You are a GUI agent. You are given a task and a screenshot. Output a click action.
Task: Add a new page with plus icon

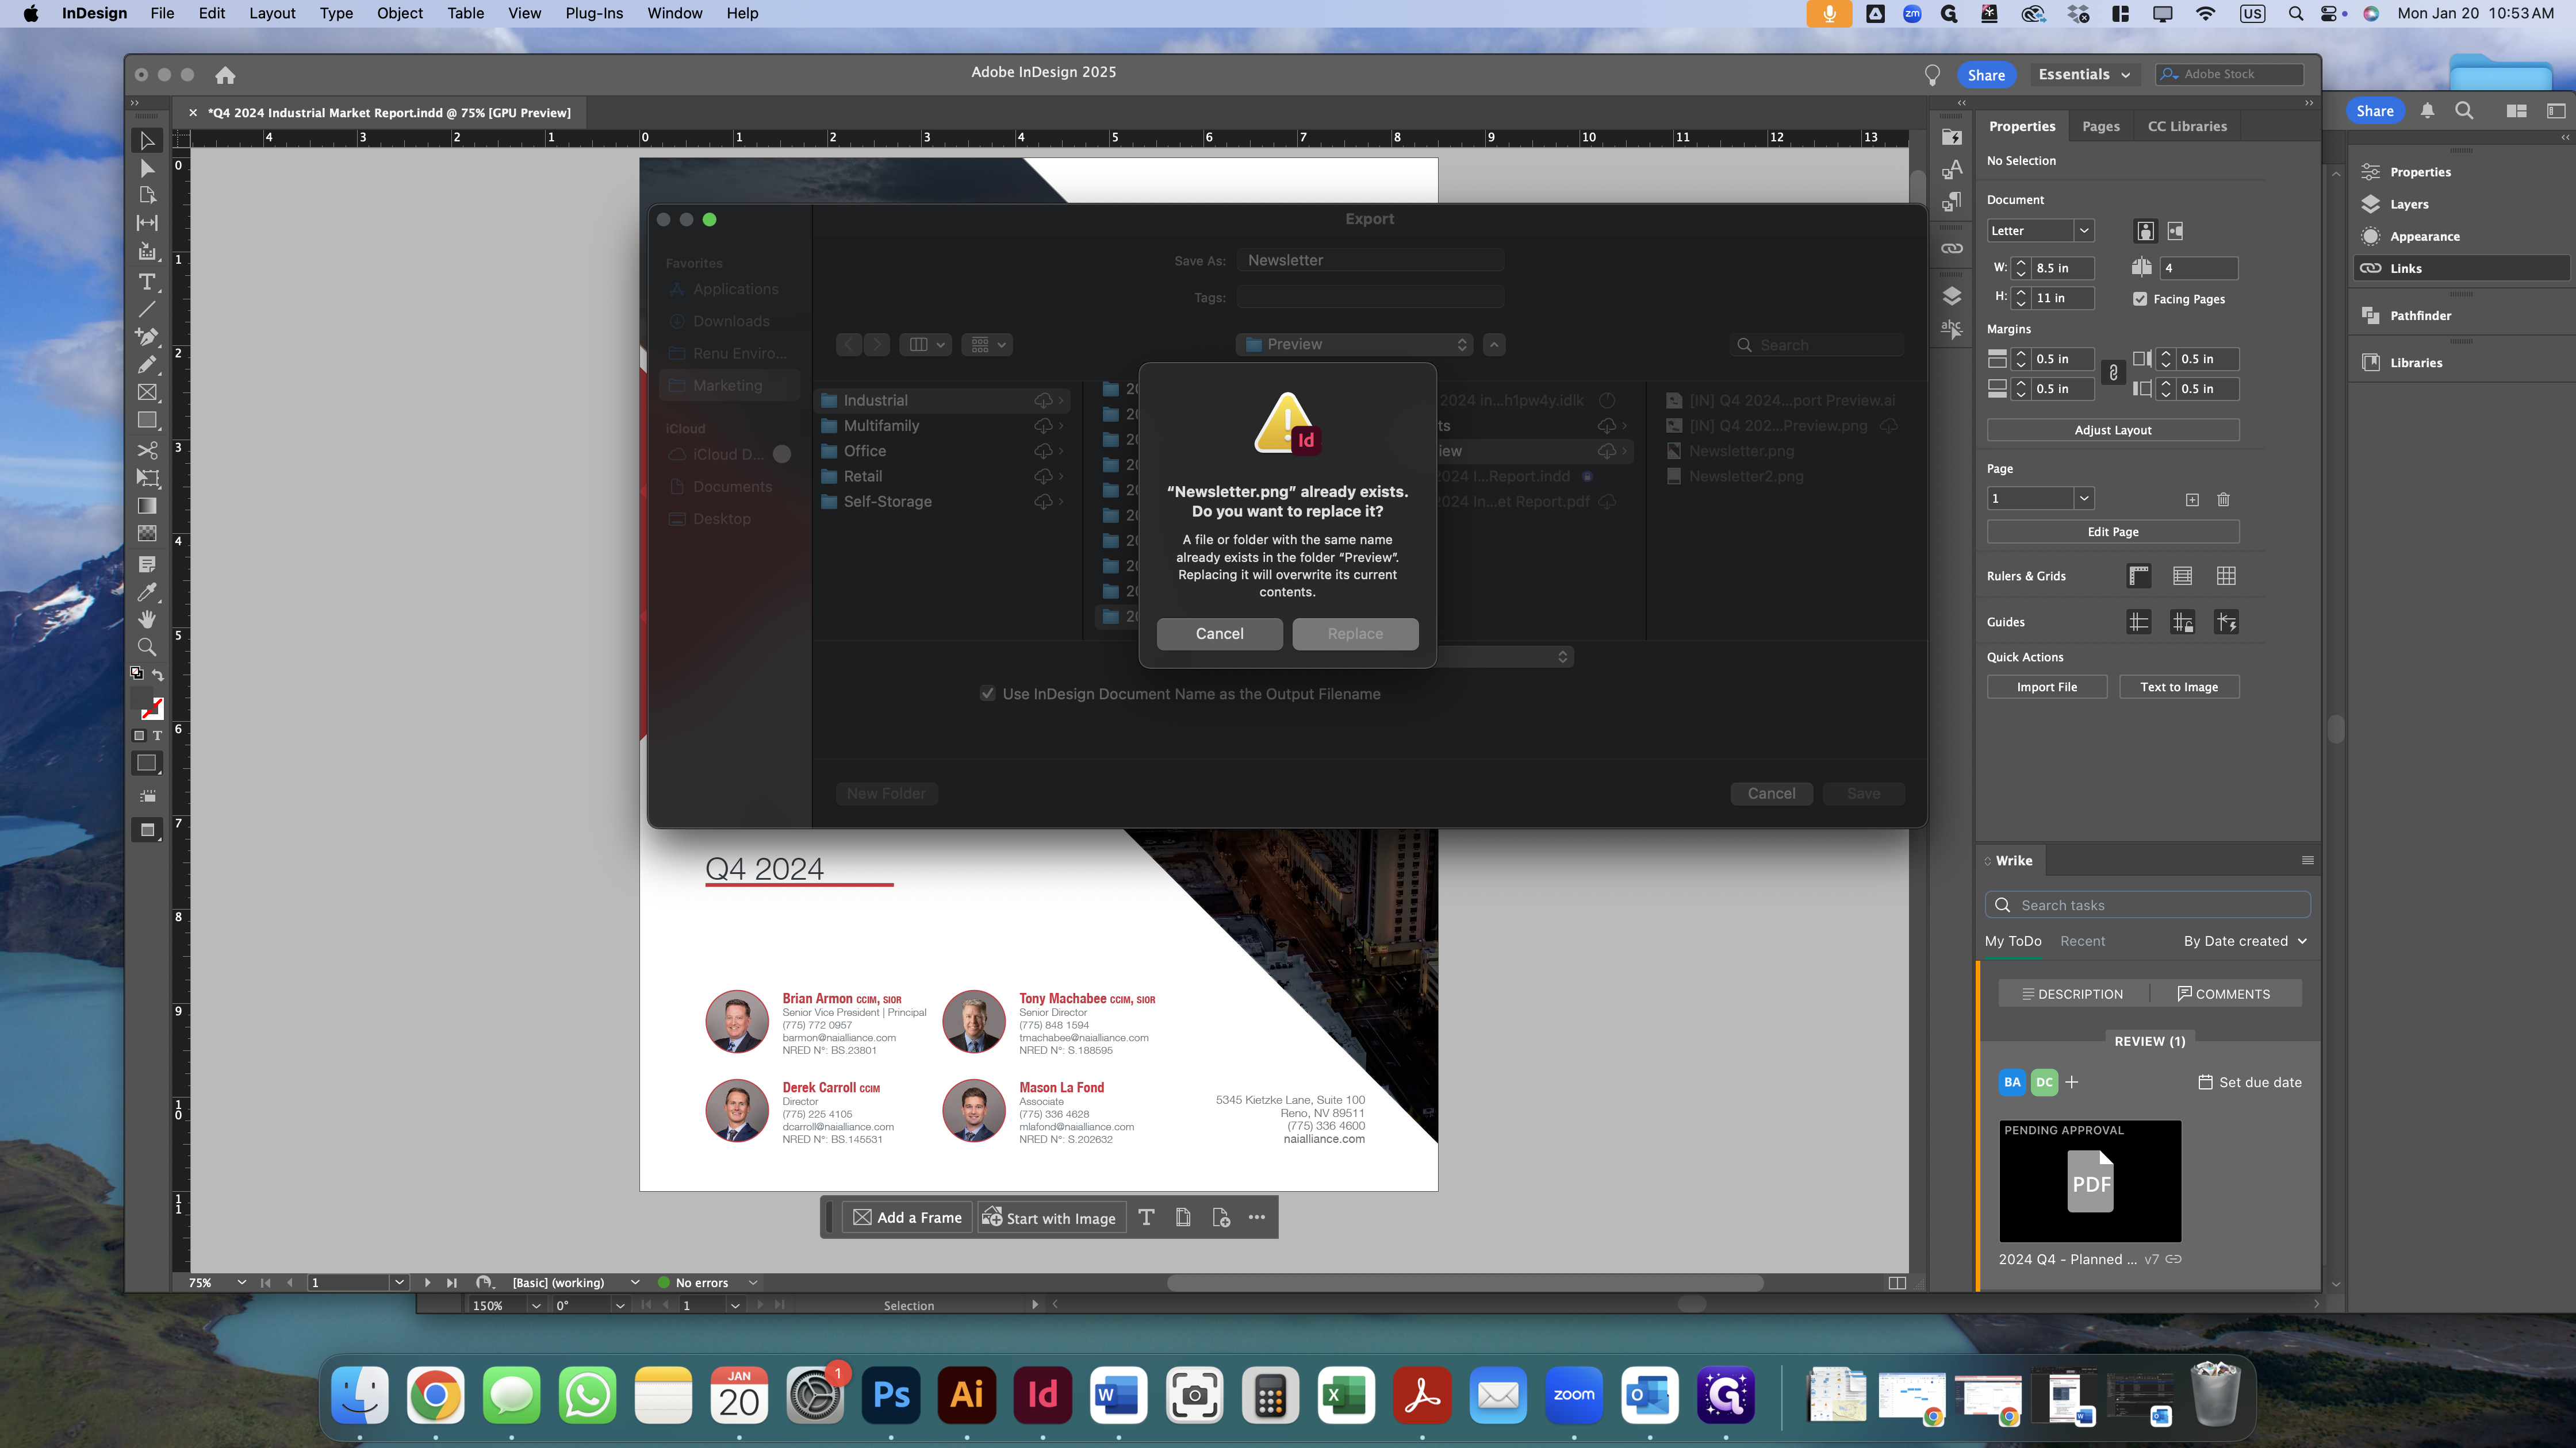[x=2192, y=500]
